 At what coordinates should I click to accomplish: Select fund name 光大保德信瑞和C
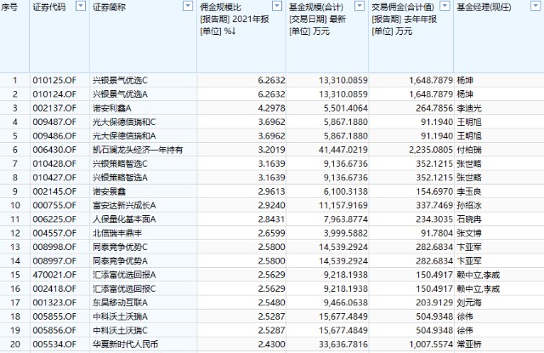point(124,122)
